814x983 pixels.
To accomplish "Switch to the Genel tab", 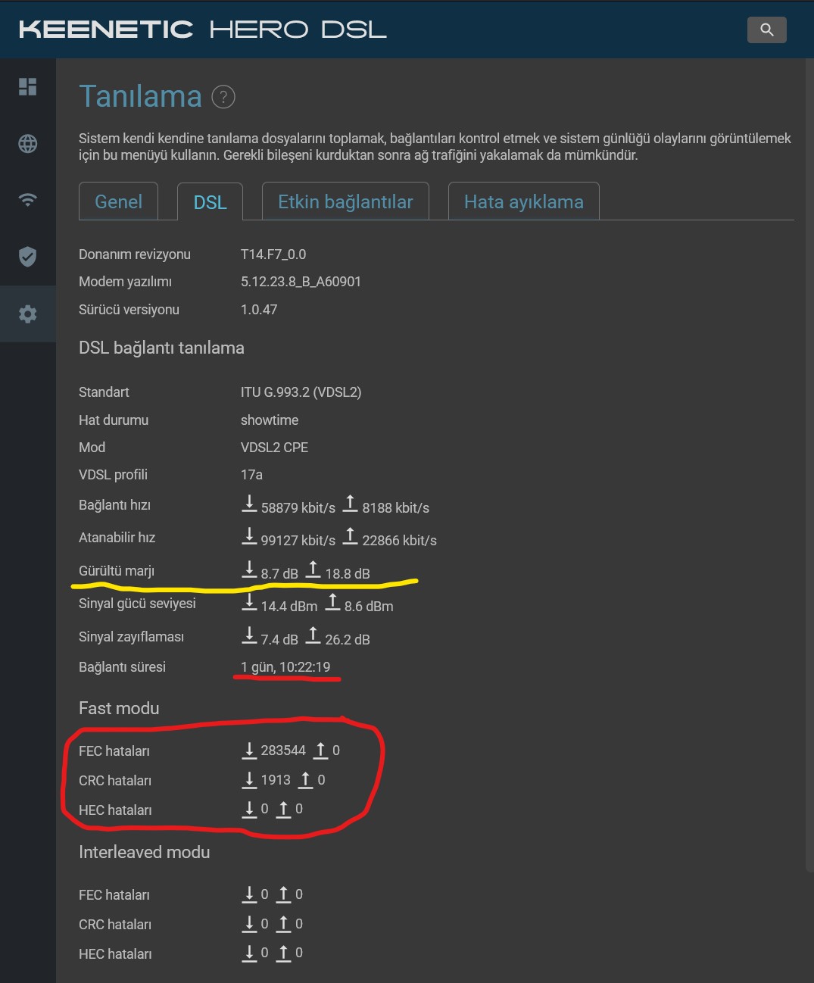I will 118,201.
